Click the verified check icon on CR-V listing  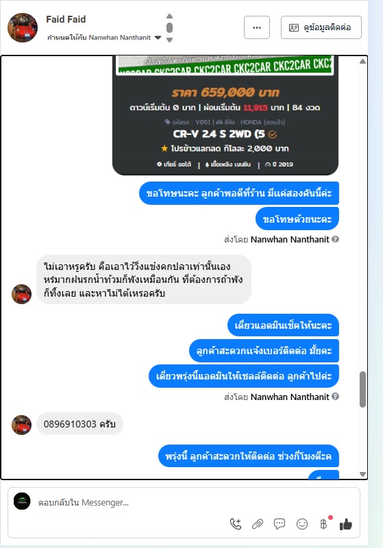(273, 134)
